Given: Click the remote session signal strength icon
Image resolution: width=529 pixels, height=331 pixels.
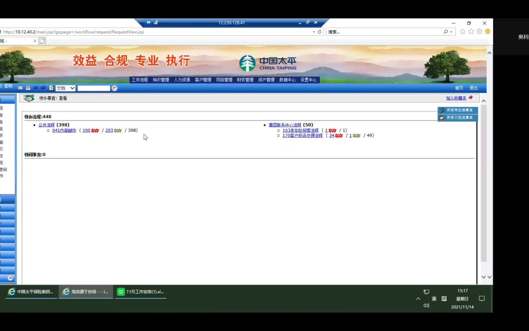Looking at the screenshot, I should [156, 23].
